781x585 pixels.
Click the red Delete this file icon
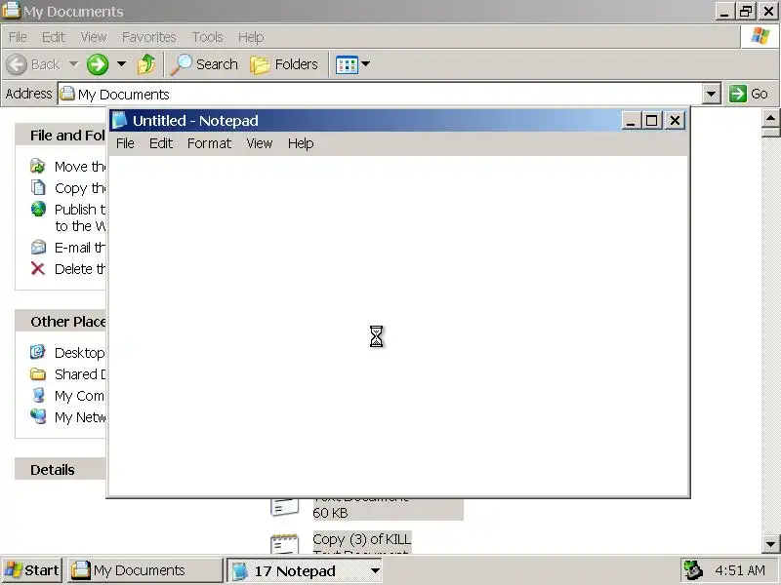point(38,269)
